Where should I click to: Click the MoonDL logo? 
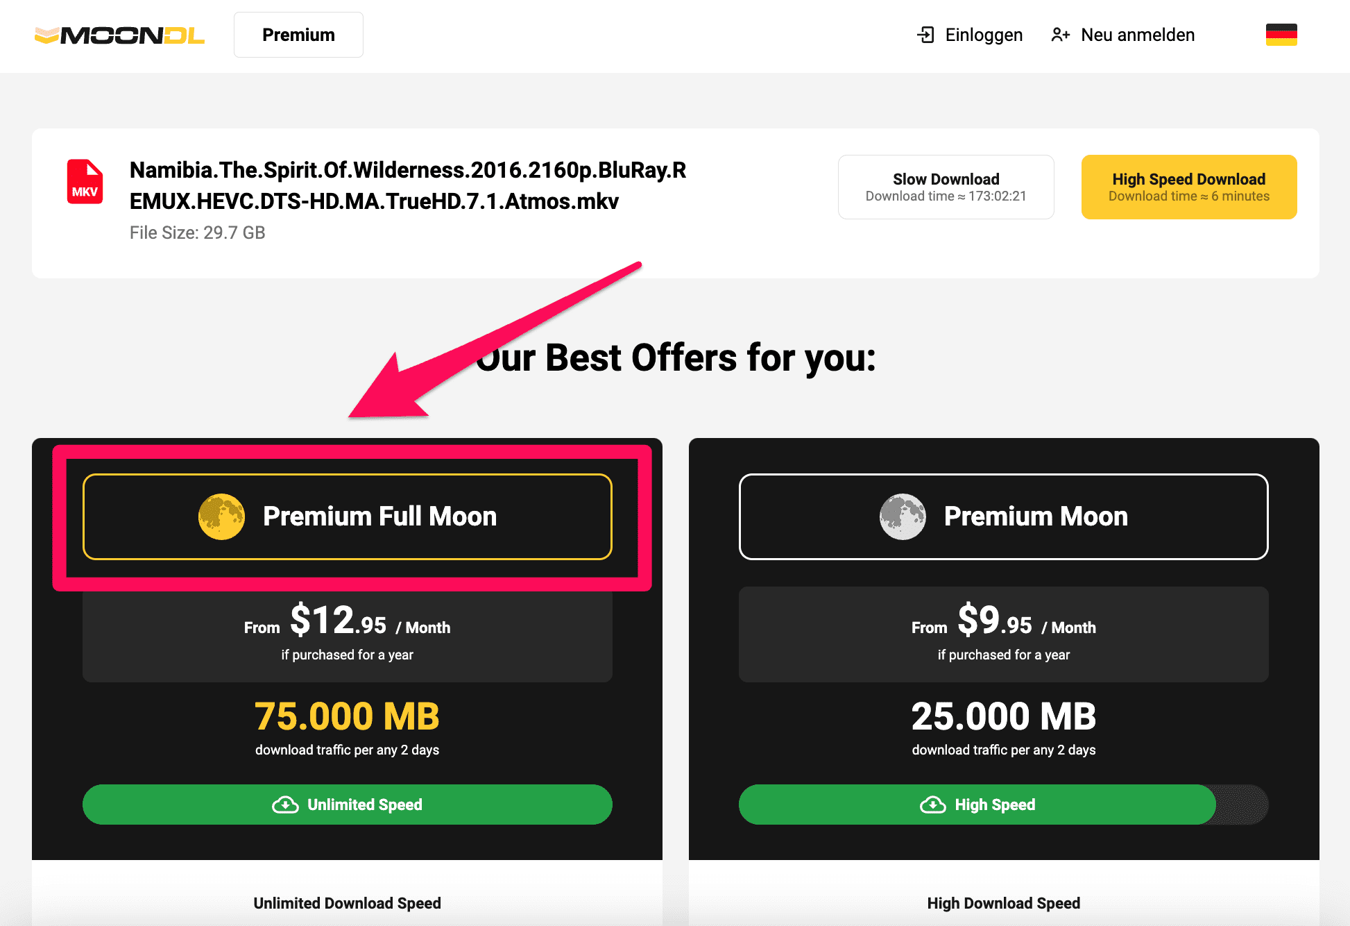[x=119, y=35]
